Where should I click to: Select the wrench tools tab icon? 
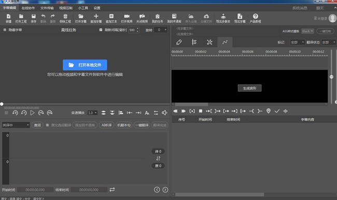click(209, 42)
